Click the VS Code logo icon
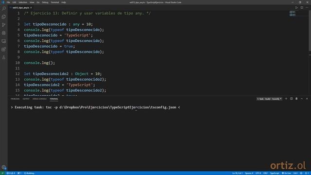Image resolution: width=311 pixels, height=175 pixels. point(3,2)
